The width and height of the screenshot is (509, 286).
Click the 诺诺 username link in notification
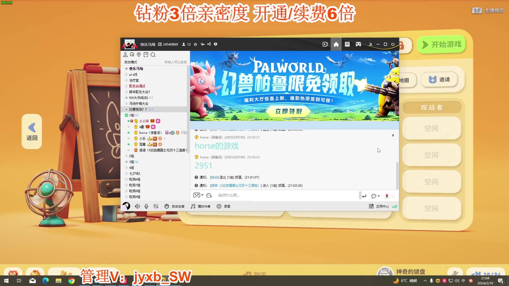235,186
